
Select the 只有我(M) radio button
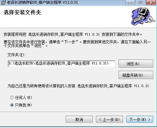click(x=12, y=105)
